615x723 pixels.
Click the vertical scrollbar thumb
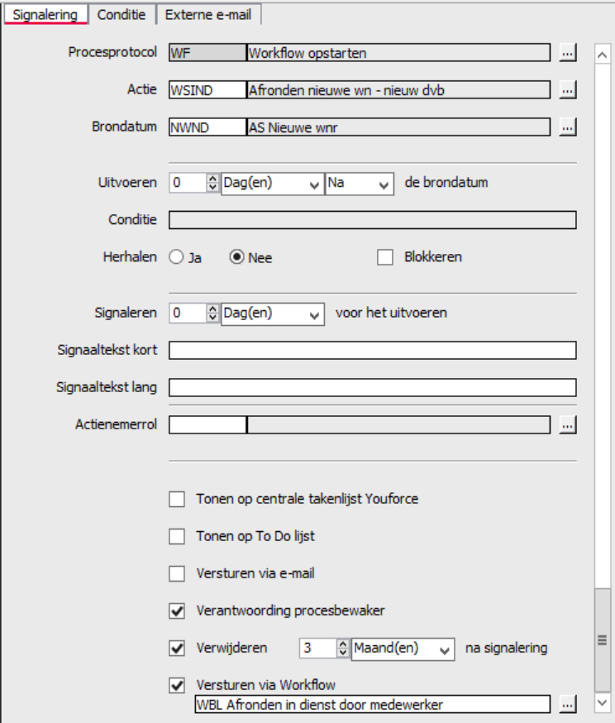click(602, 640)
